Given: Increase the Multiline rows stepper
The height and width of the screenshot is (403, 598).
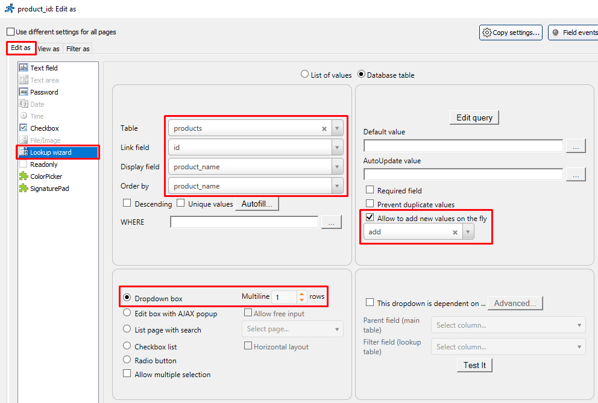Looking at the screenshot, I should (302, 294).
